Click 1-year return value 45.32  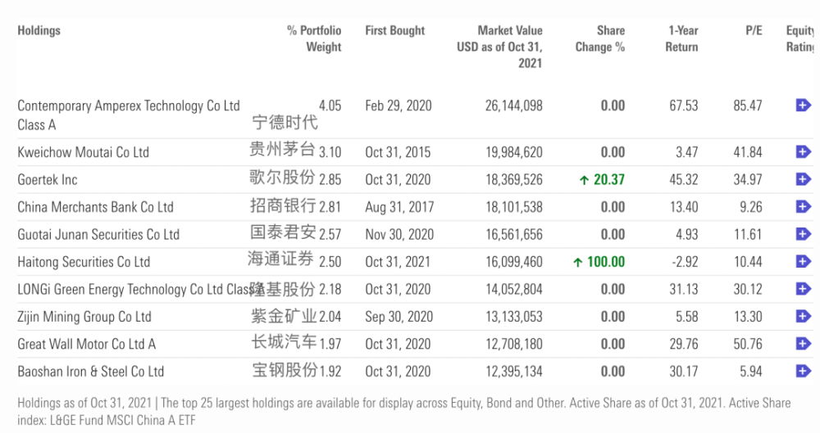click(684, 180)
